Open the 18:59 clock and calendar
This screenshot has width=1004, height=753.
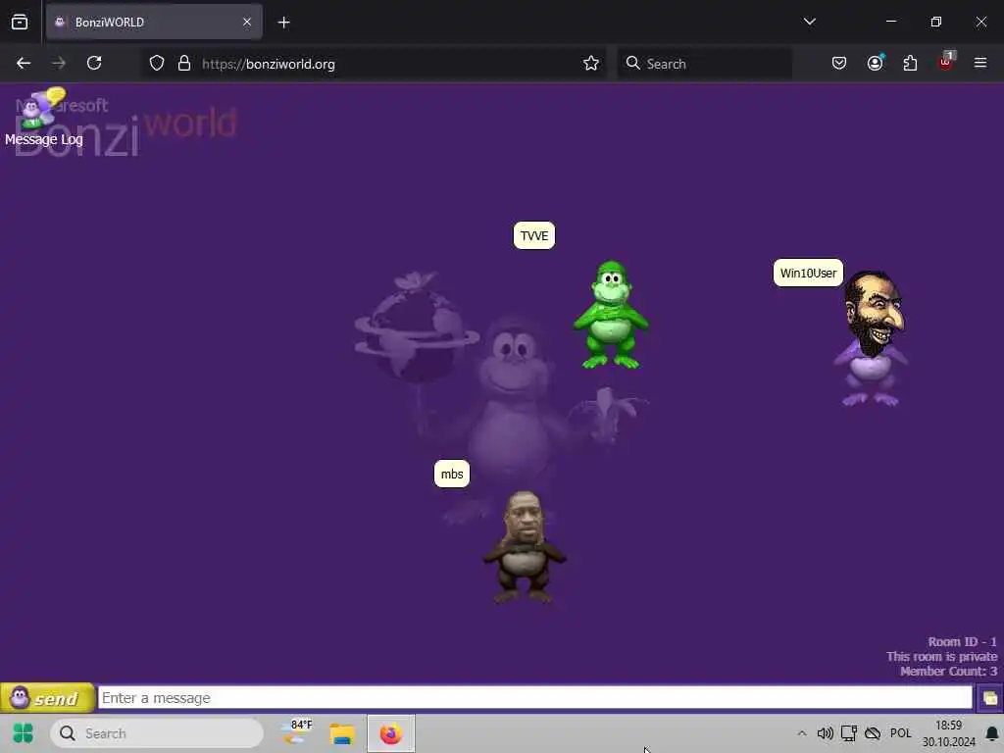(x=948, y=733)
